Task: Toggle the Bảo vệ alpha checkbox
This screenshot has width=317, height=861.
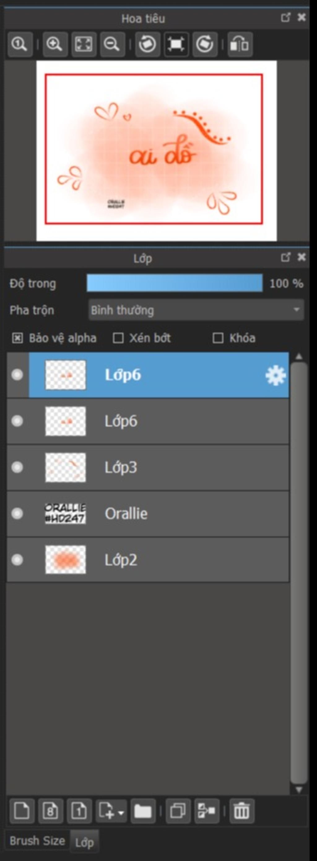Action: tap(17, 338)
